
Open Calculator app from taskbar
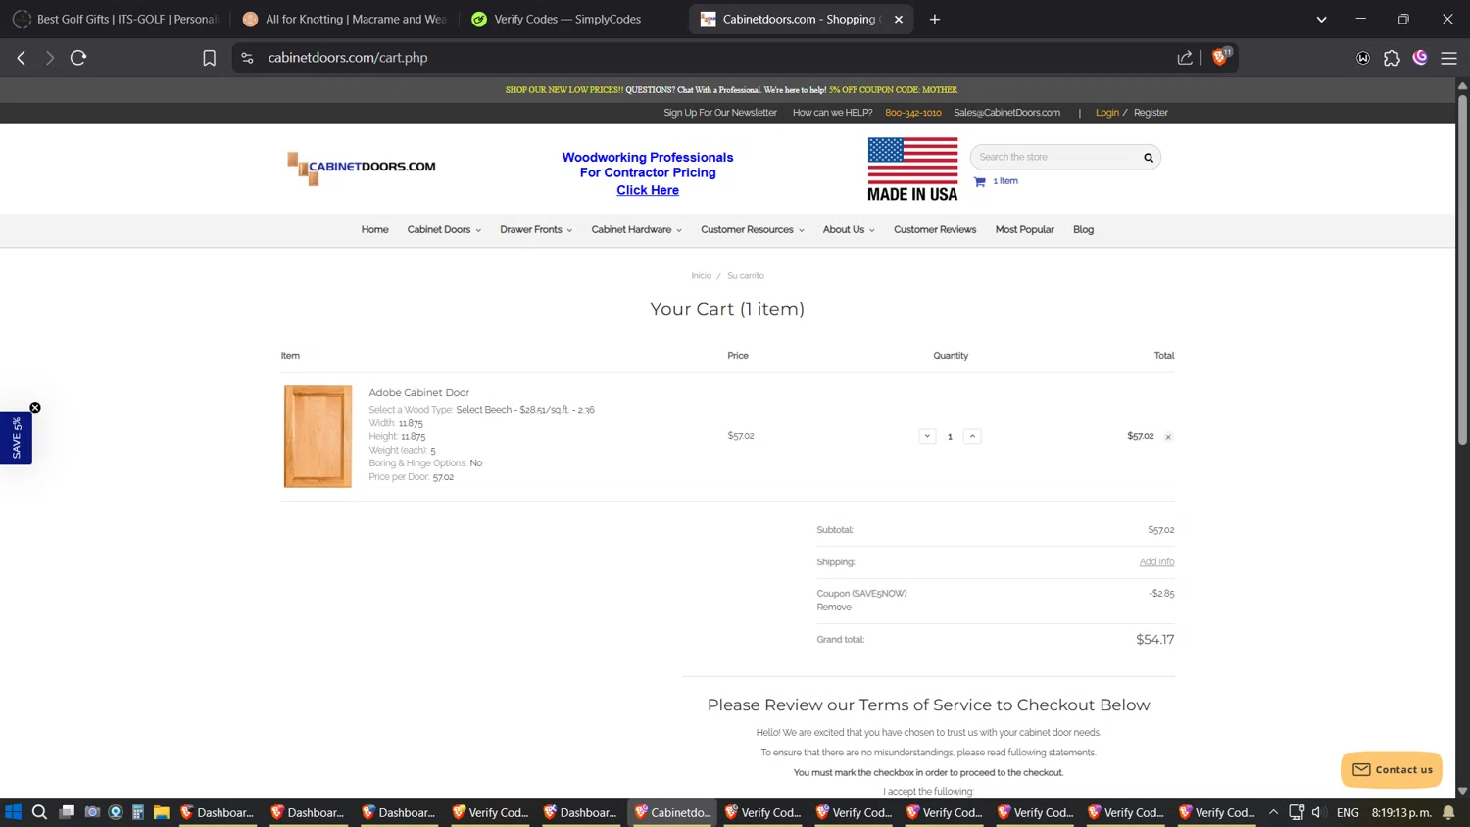138,812
